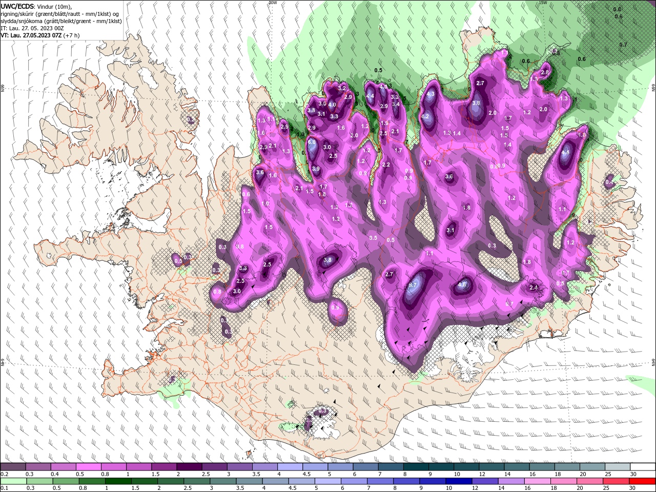Click the 4.2 snowfall value
The image size is (656, 492).
click(425, 116)
